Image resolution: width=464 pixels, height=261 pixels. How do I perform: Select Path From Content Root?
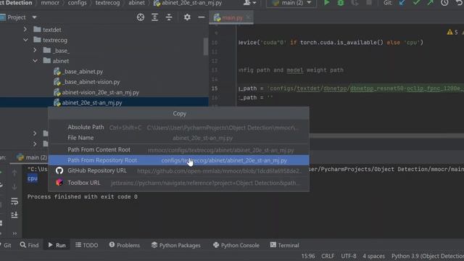[x=179, y=150]
